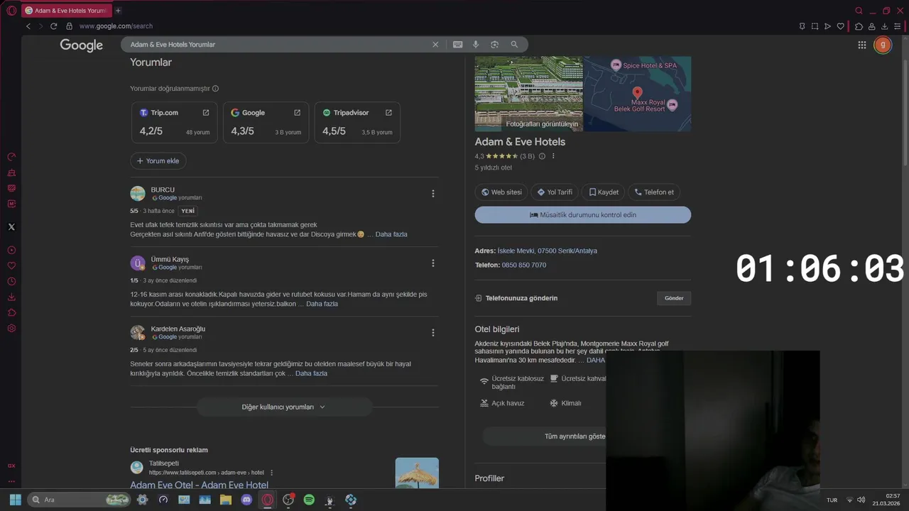The width and height of the screenshot is (909, 511).
Task: Open the Adam Eve Otel ad link
Action: click(x=199, y=485)
